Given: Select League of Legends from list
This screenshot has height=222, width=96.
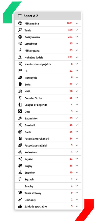Looking at the screenshot, I should point(48,105).
